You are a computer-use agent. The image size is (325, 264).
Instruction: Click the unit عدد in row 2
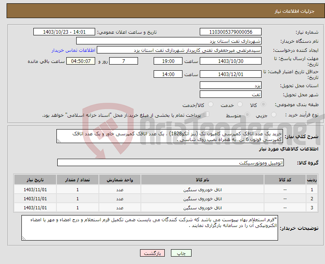tap(120, 199)
